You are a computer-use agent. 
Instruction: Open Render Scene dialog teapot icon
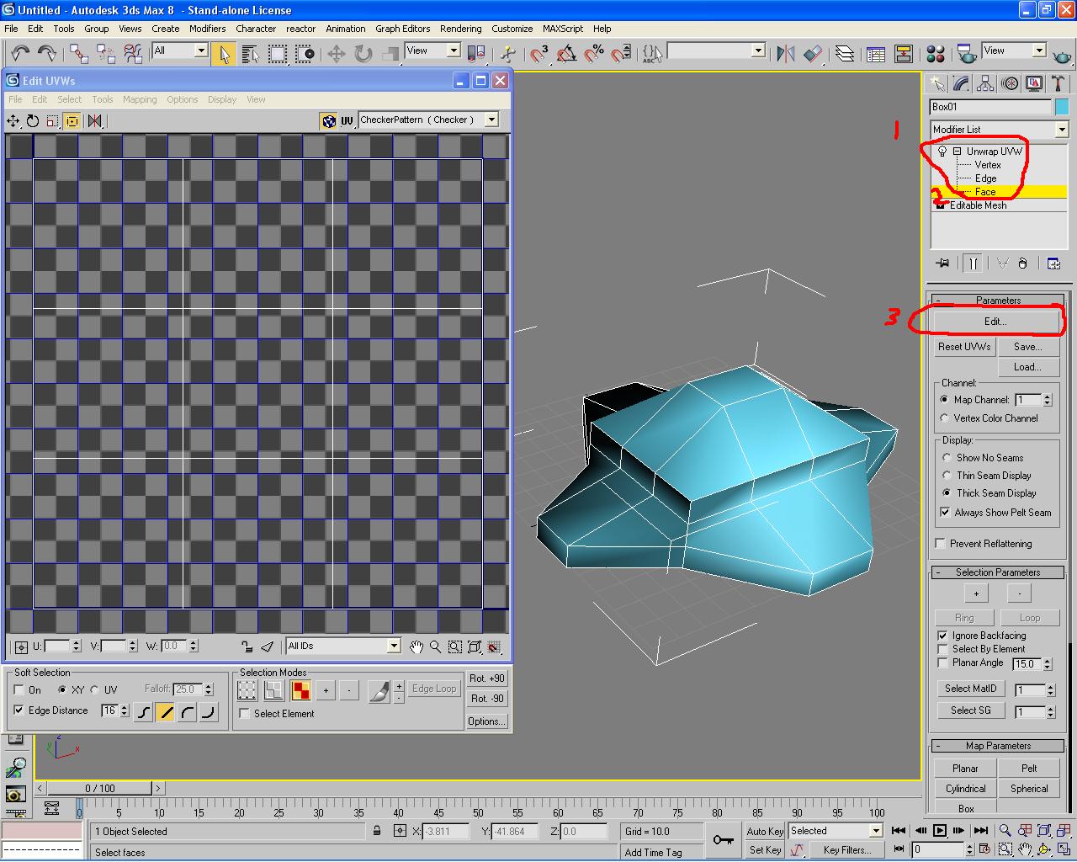click(x=967, y=54)
